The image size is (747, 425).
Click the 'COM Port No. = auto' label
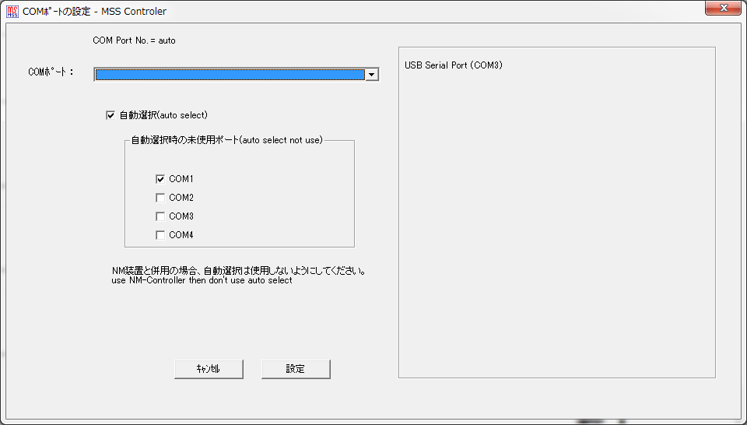(x=134, y=40)
